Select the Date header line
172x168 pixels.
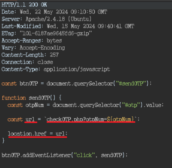[x=54, y=12]
